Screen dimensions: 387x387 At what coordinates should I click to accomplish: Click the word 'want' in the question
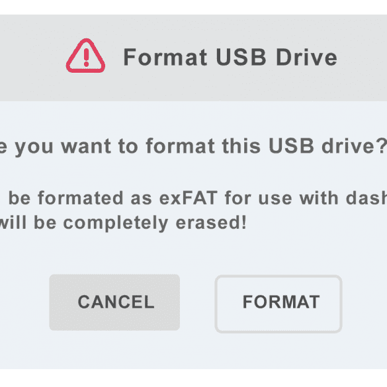tap(86, 146)
